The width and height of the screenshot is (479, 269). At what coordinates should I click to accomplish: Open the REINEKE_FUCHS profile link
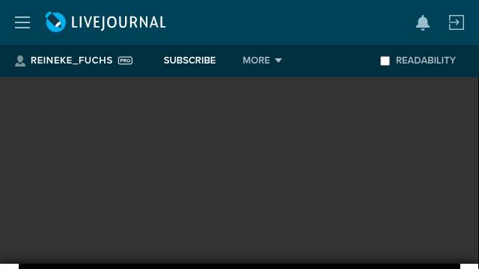tap(72, 61)
